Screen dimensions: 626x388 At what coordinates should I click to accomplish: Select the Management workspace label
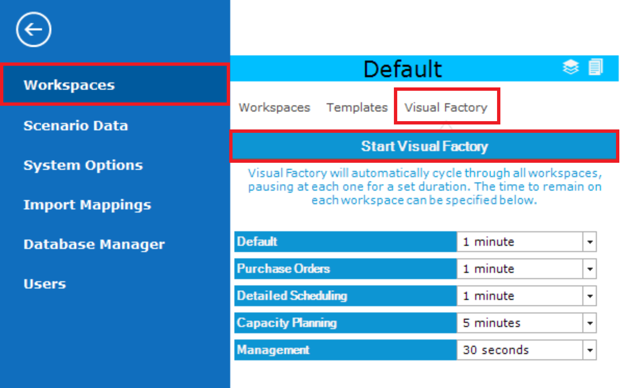click(346, 350)
